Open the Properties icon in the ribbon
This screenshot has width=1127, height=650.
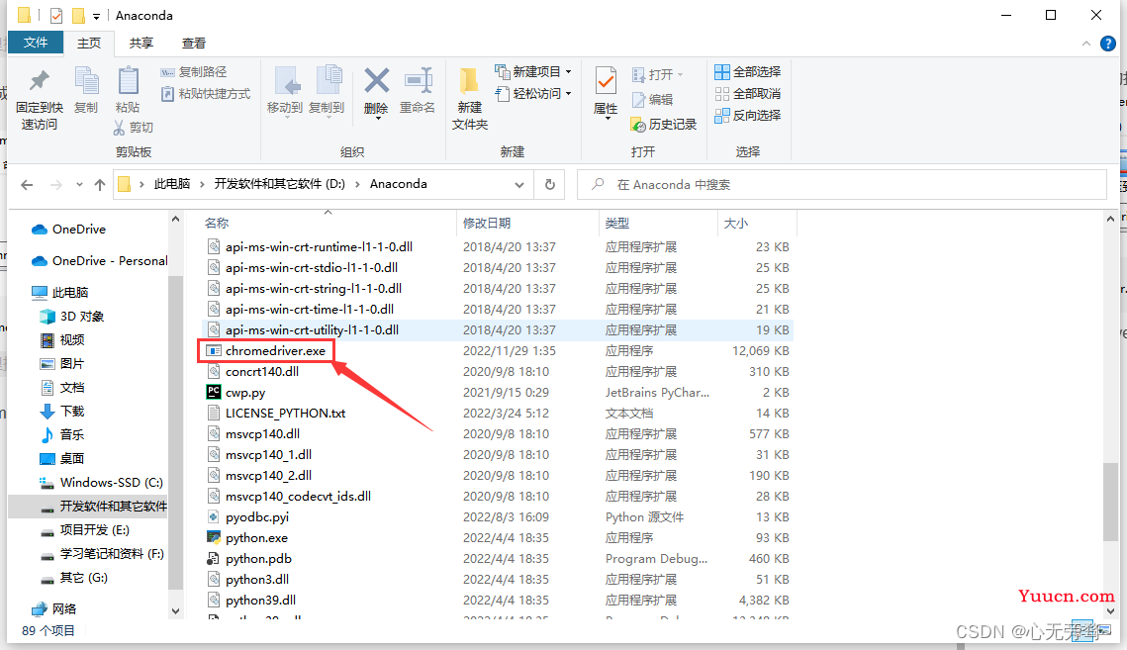pyautogui.click(x=606, y=81)
